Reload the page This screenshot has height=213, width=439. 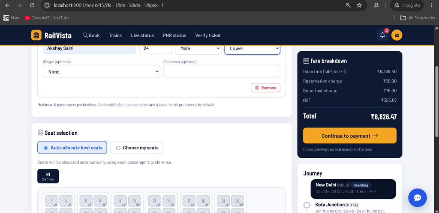coord(32,5)
